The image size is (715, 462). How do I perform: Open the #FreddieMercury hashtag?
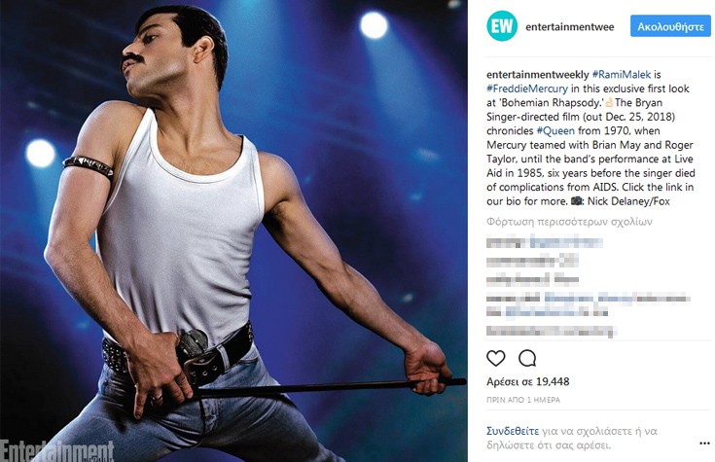click(x=527, y=89)
